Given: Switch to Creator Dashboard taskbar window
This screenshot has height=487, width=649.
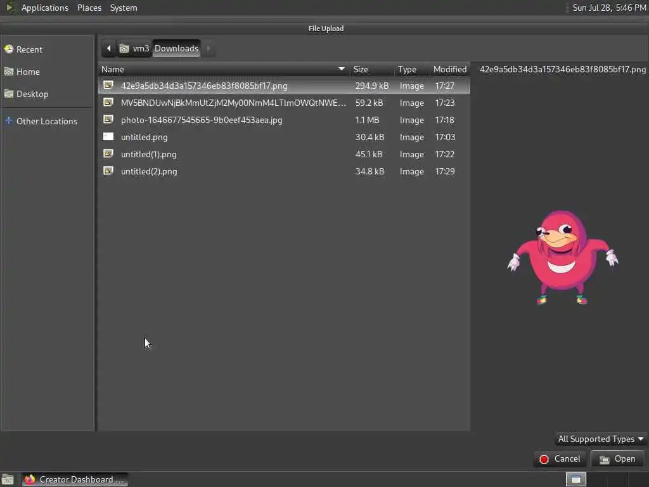Looking at the screenshot, I should pos(75,479).
